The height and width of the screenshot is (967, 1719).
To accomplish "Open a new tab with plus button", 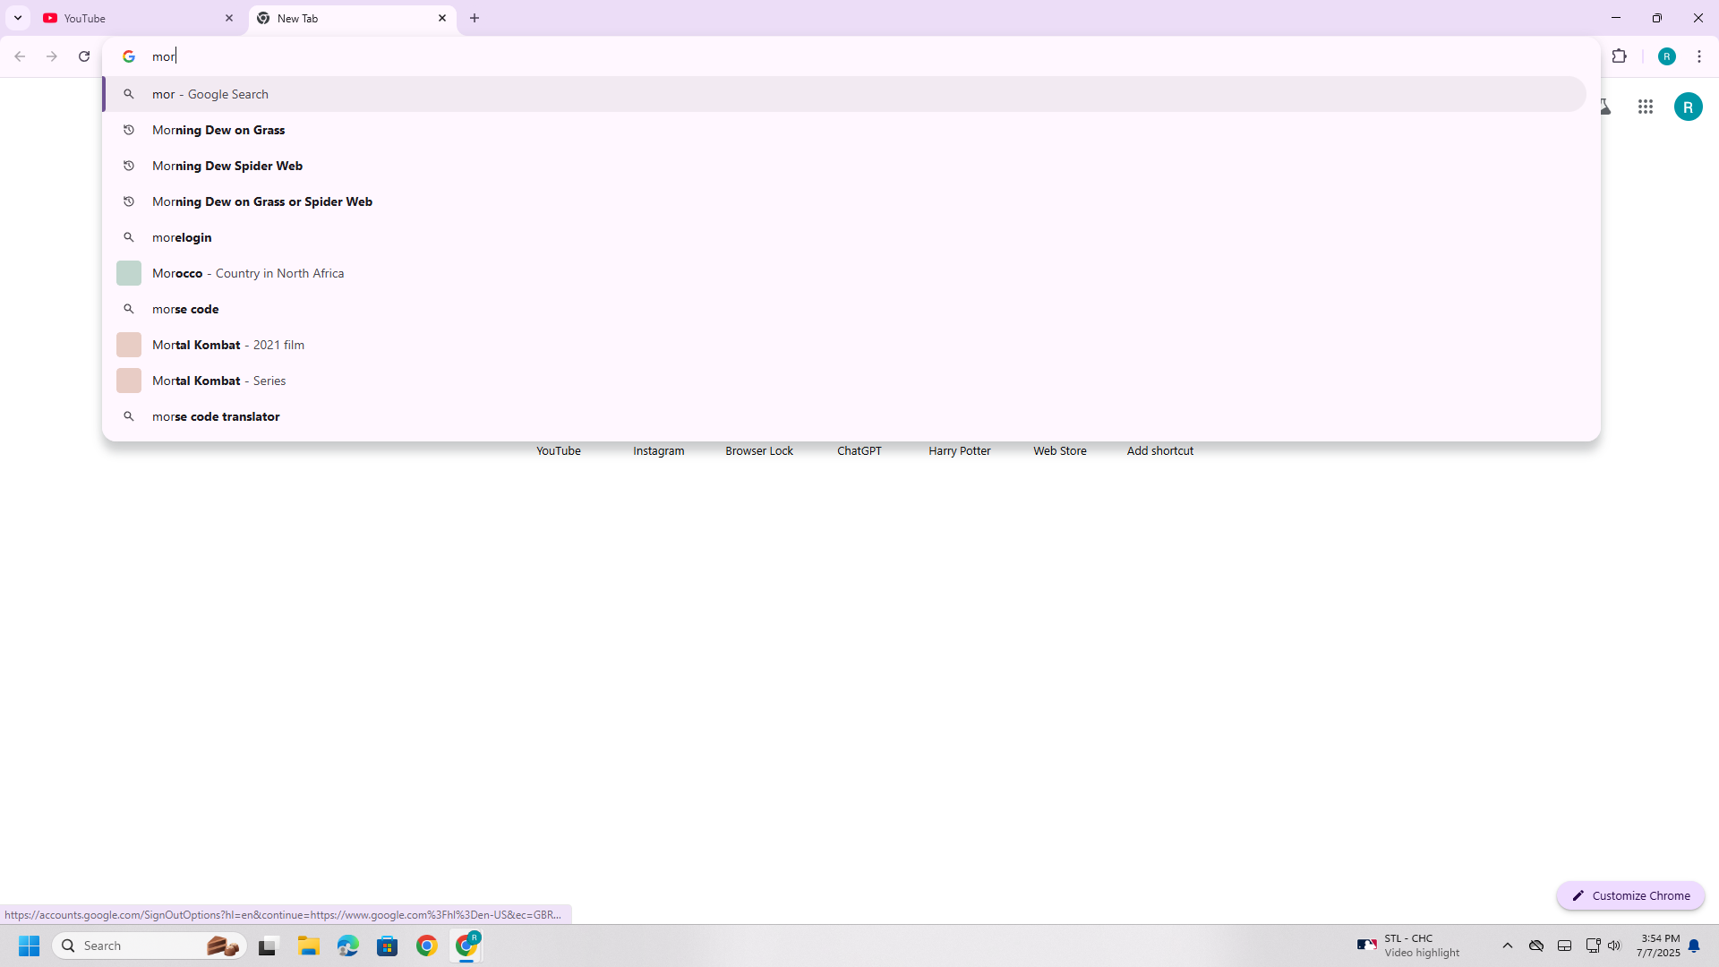I will point(475,18).
